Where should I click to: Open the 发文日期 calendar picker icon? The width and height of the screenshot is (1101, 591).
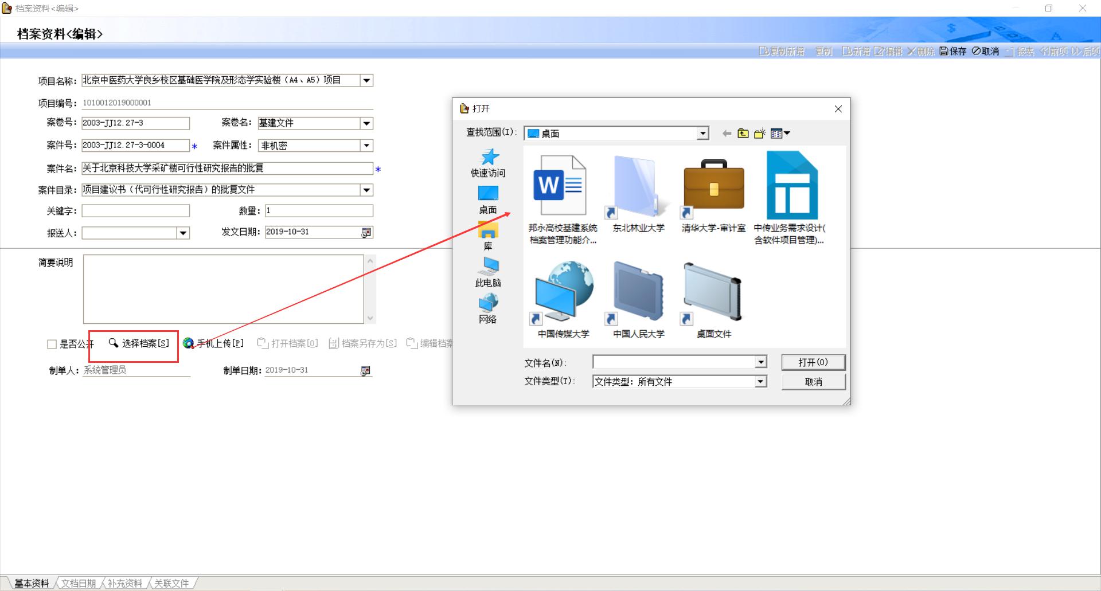tap(366, 232)
